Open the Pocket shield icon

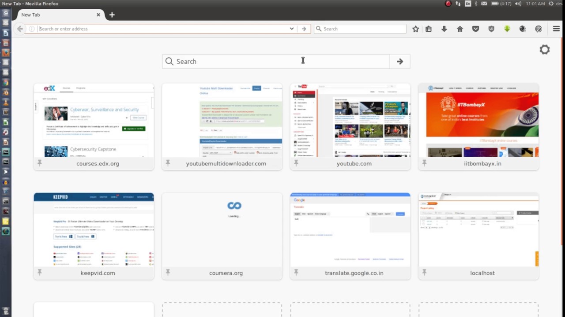tap(475, 29)
